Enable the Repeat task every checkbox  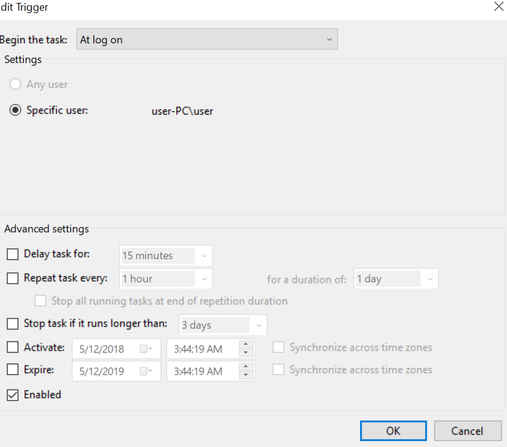tap(12, 278)
